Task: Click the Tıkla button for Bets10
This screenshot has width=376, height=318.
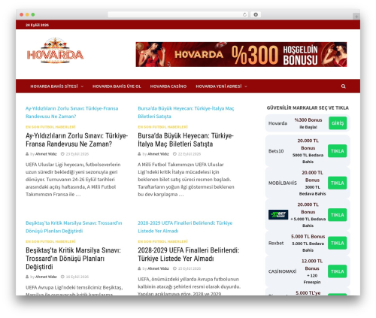Action: pyautogui.click(x=338, y=151)
